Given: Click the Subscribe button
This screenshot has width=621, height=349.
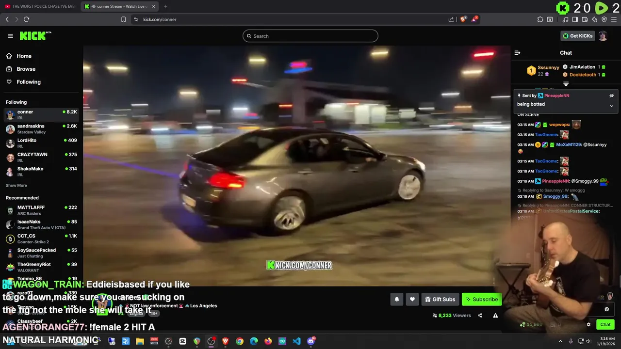Looking at the screenshot, I should click(481, 300).
